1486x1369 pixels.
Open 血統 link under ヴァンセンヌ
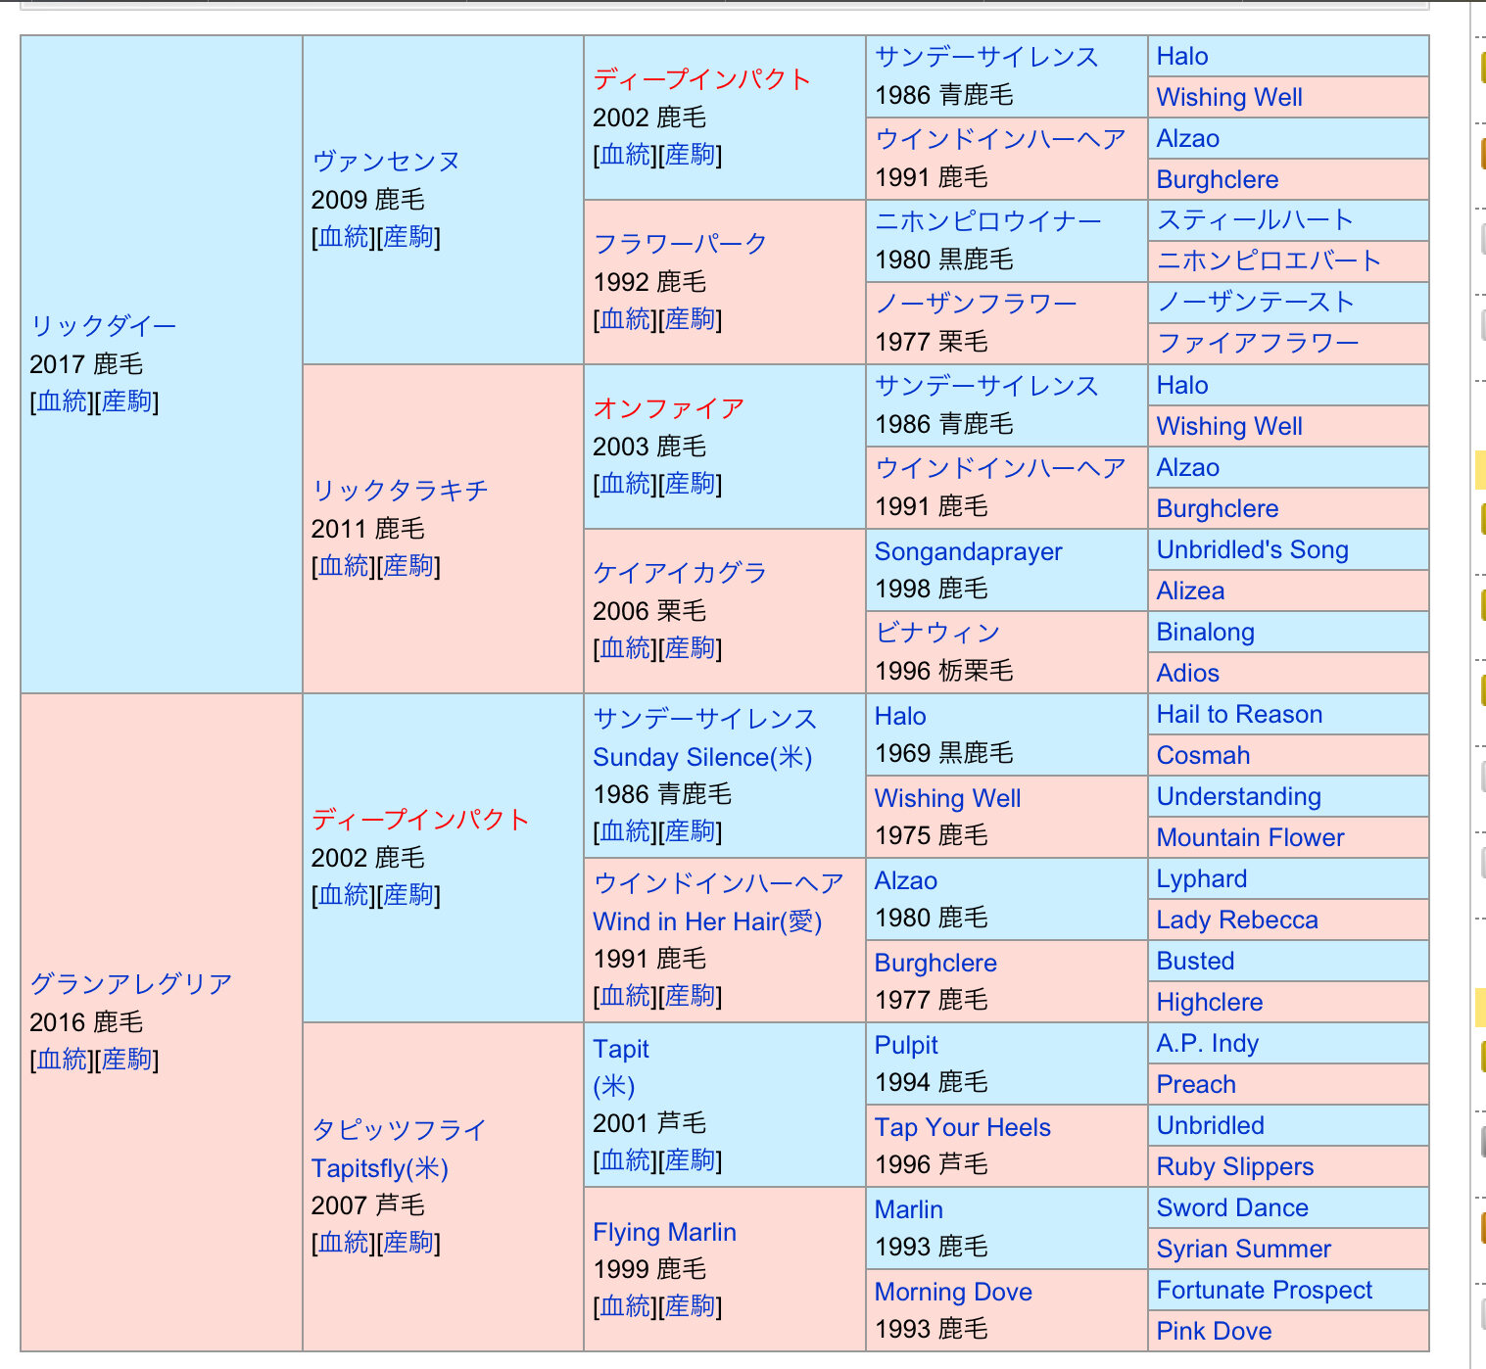click(x=344, y=237)
